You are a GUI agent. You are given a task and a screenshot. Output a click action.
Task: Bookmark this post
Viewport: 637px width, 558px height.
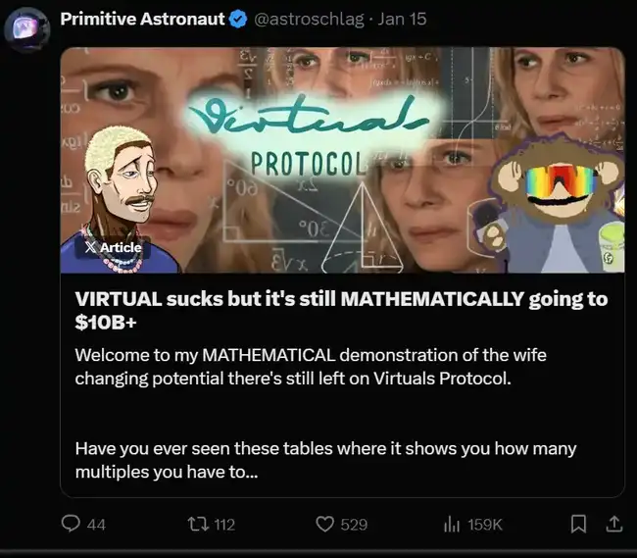coord(577,525)
